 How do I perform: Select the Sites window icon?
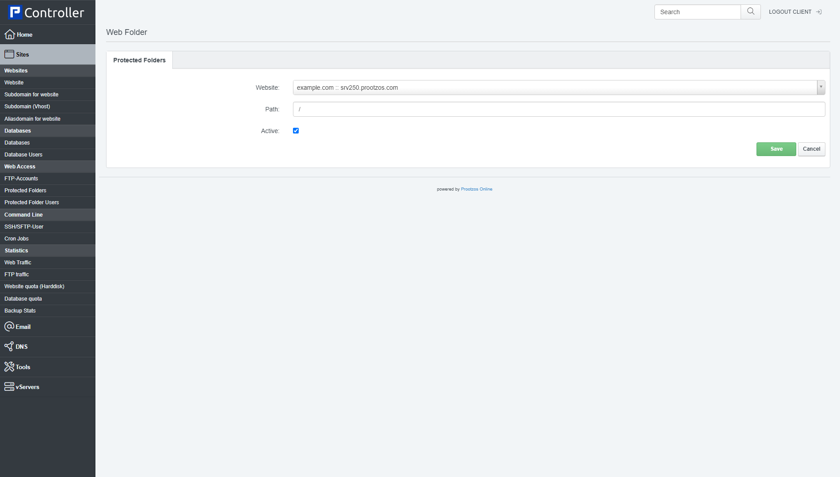tap(9, 54)
